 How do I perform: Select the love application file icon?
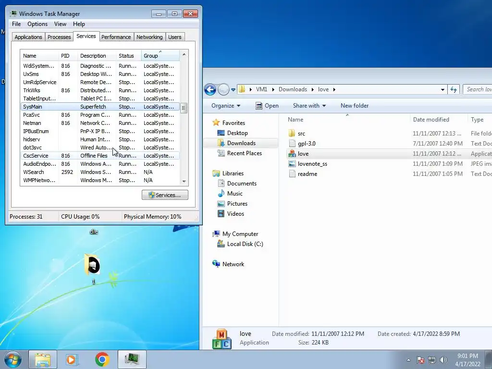[292, 153]
